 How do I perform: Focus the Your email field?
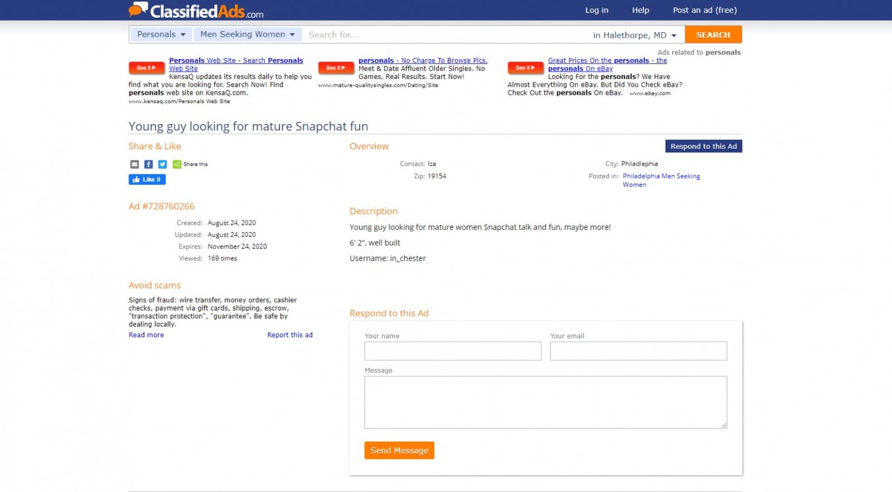tap(638, 351)
